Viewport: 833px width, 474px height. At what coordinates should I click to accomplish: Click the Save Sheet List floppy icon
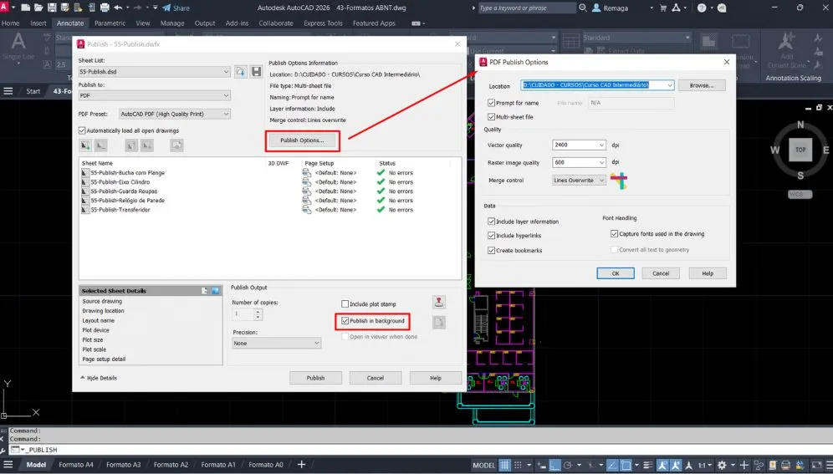256,72
